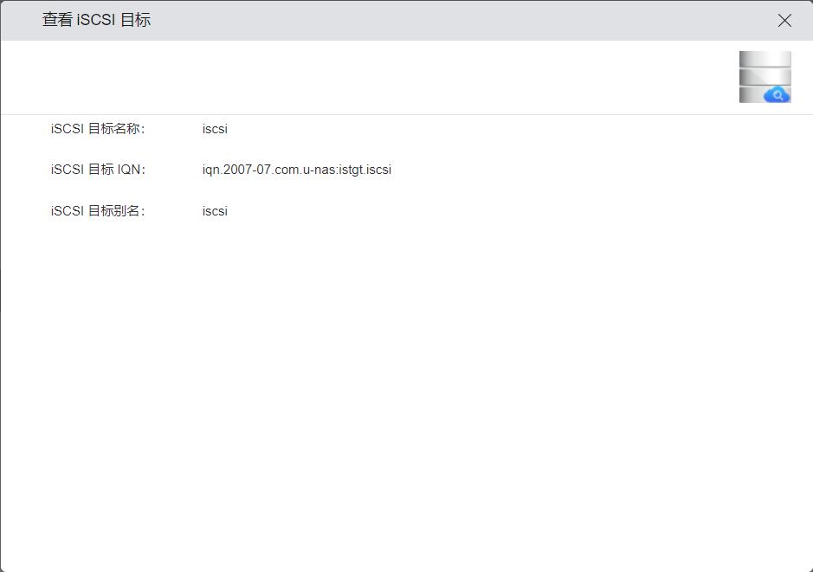Click the middle slab of storage icon
The image size is (813, 572).
tap(765, 77)
